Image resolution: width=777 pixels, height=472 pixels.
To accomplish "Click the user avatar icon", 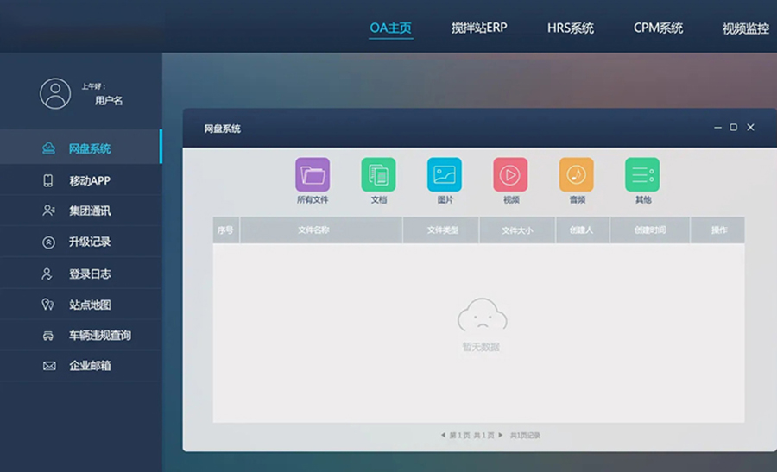I will (x=55, y=94).
